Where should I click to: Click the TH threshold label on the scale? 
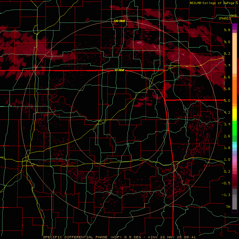(x=228, y=207)
